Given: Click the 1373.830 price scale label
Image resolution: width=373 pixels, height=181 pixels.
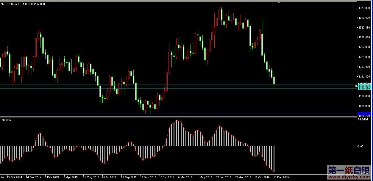Looking at the screenshot, I should pos(365,8).
